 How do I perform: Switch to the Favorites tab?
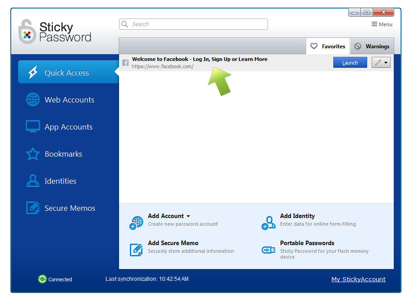coord(328,46)
